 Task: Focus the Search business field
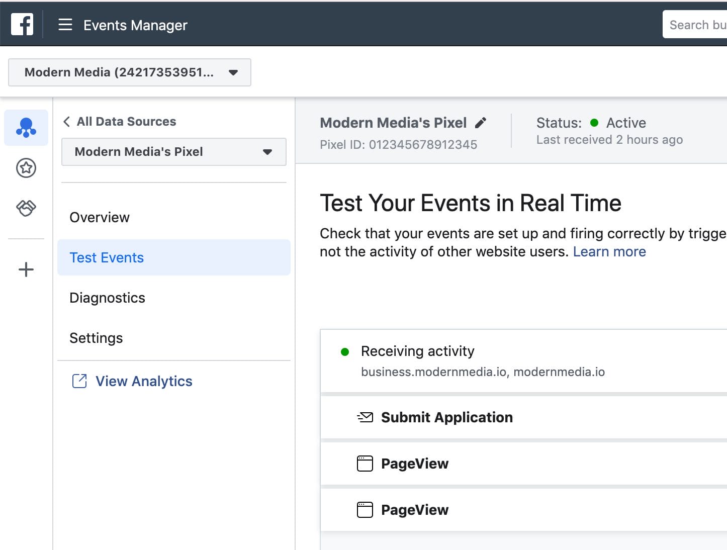(x=695, y=25)
